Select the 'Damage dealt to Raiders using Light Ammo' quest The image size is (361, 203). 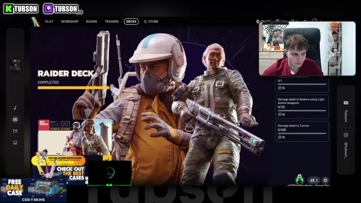click(302, 107)
